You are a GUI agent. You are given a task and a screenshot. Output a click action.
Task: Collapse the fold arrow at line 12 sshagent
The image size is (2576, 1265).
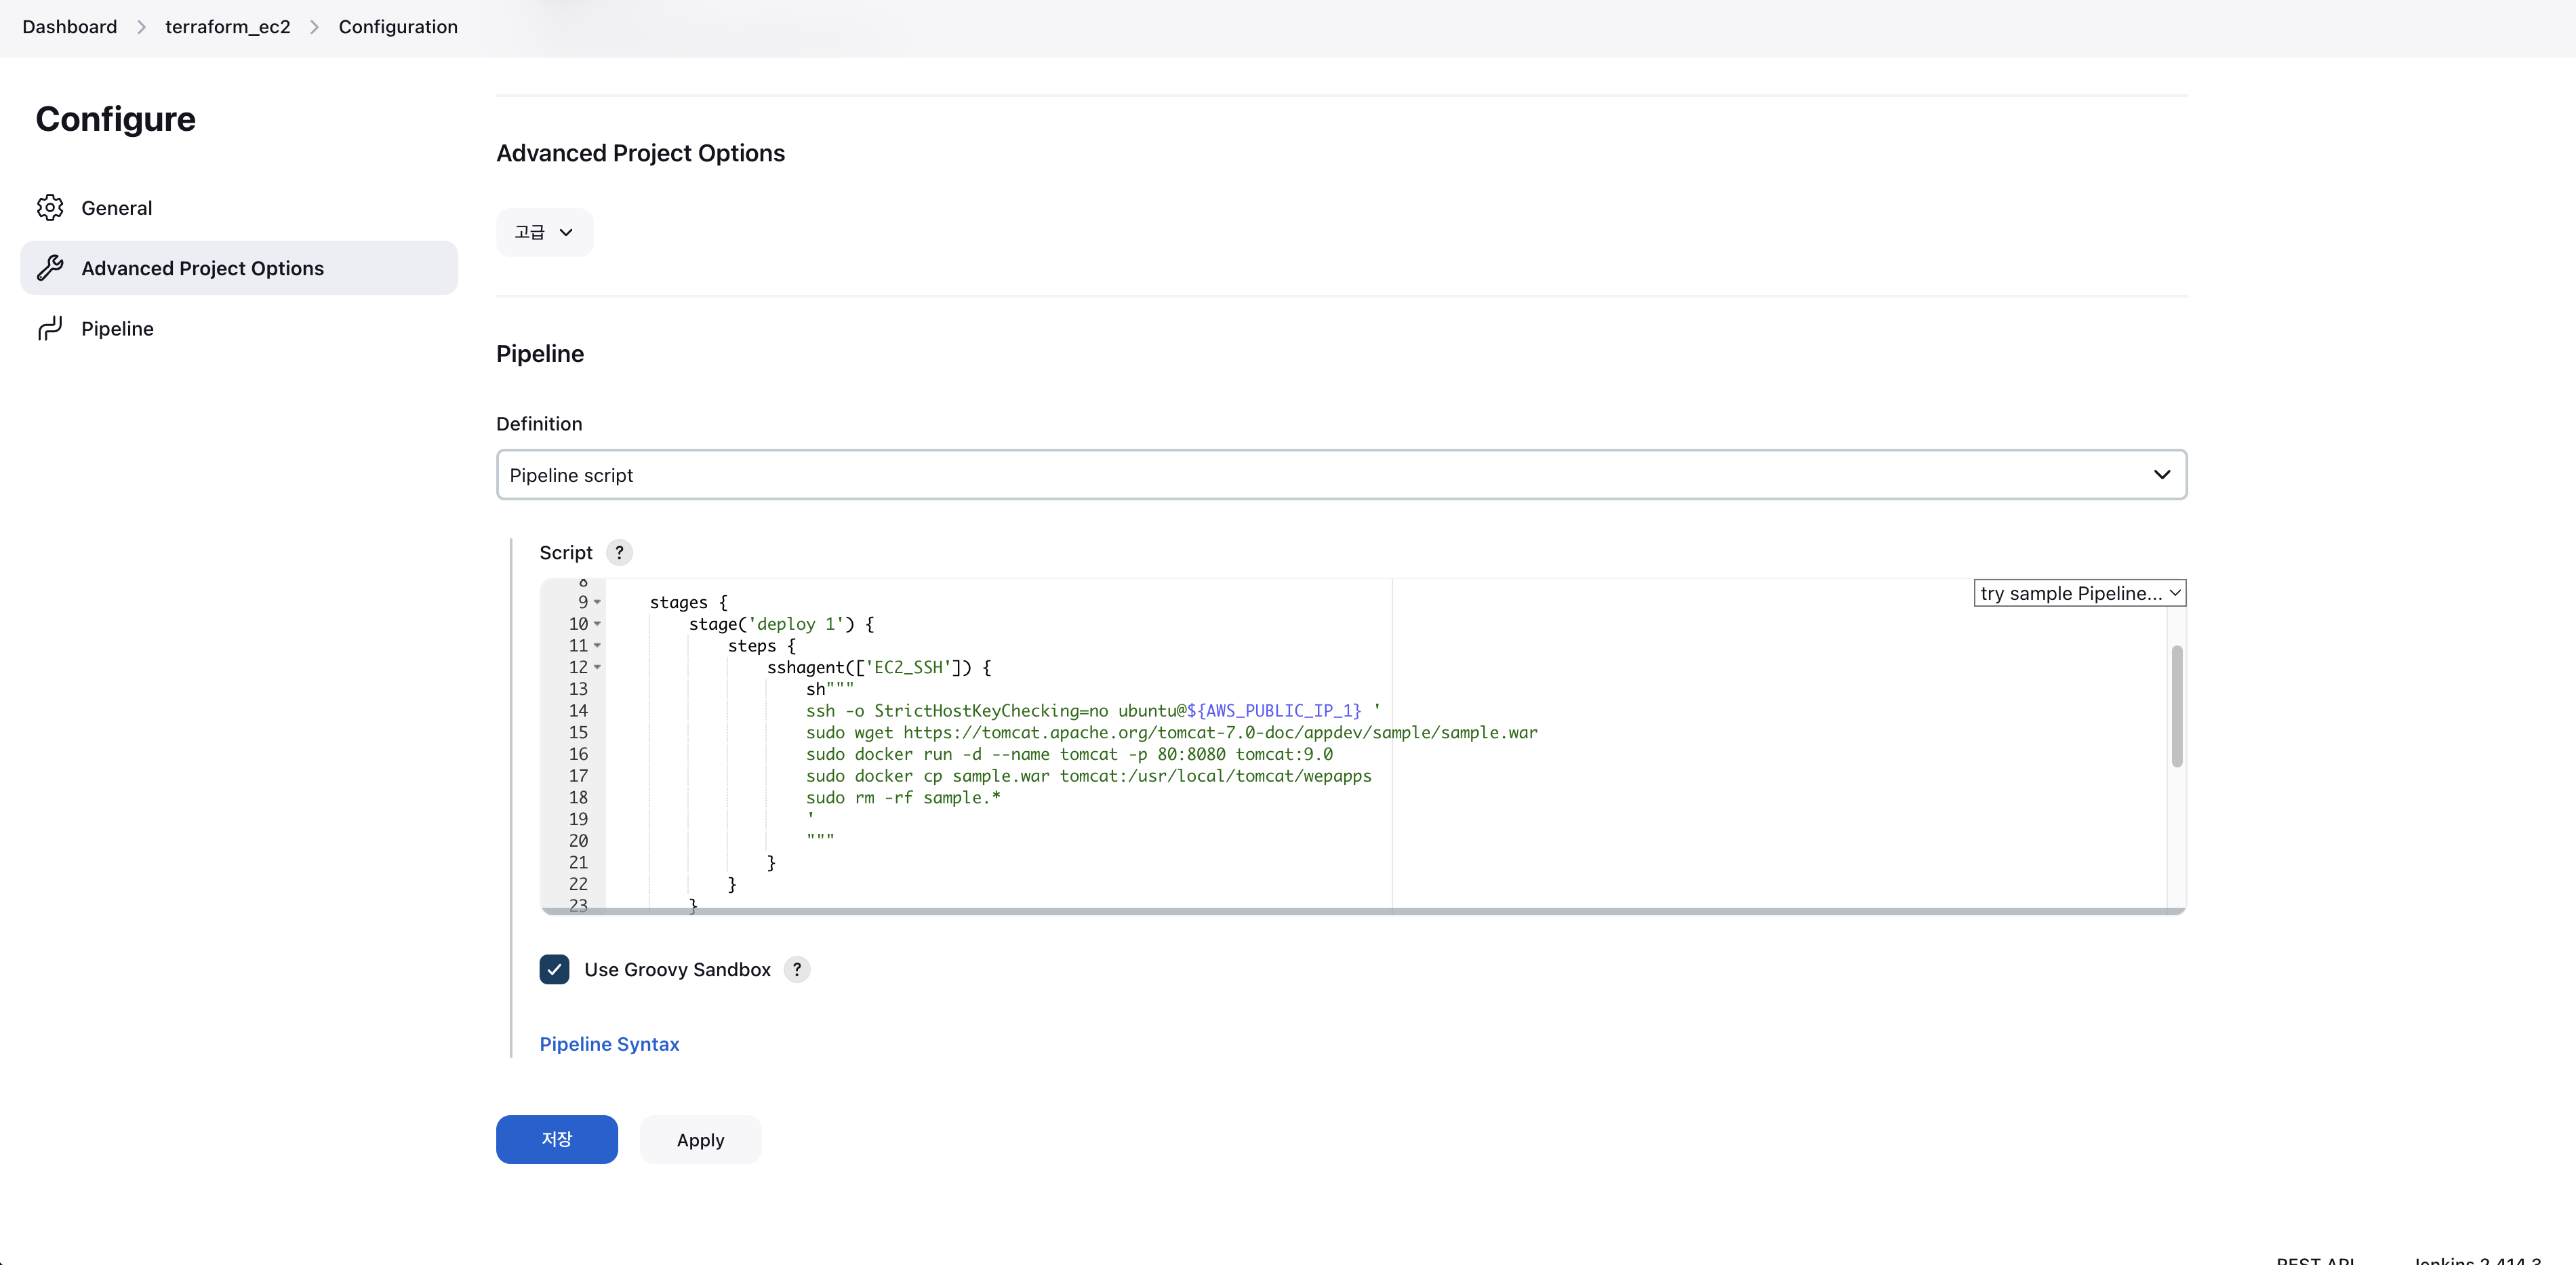(x=597, y=667)
